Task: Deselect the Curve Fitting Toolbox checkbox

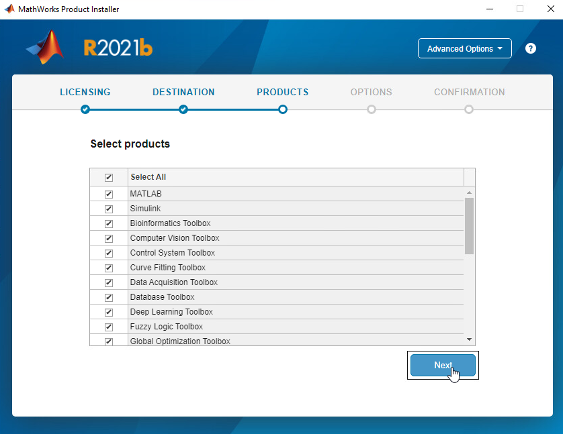Action: click(109, 268)
